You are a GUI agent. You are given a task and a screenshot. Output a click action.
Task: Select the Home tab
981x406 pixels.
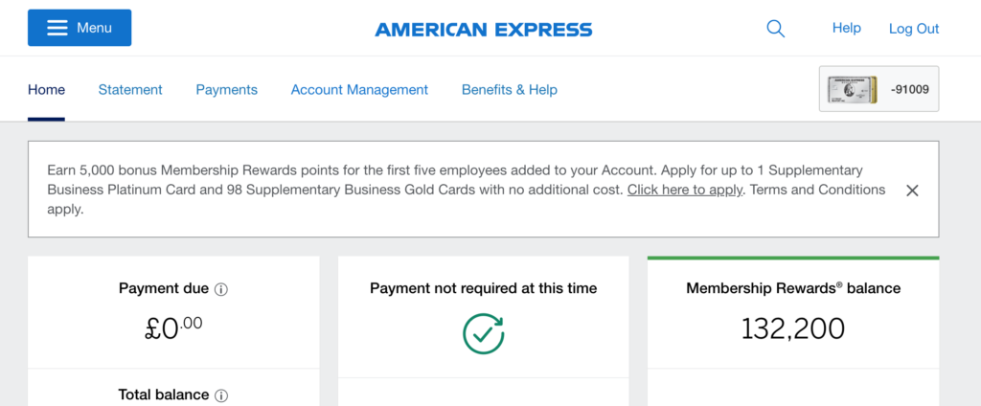pyautogui.click(x=46, y=89)
